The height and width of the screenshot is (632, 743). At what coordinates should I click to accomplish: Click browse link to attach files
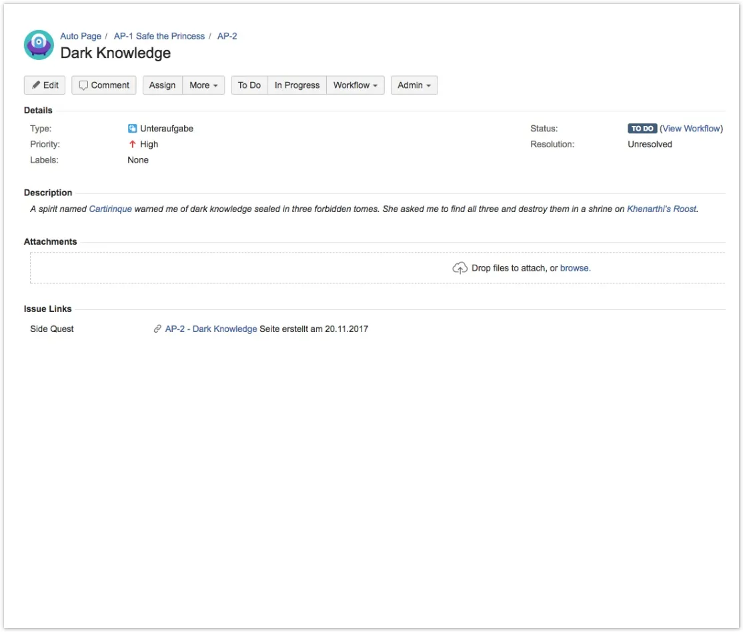click(x=574, y=268)
